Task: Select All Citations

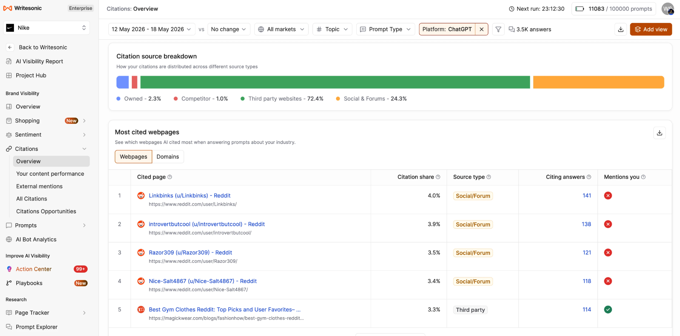Action: 32,199
